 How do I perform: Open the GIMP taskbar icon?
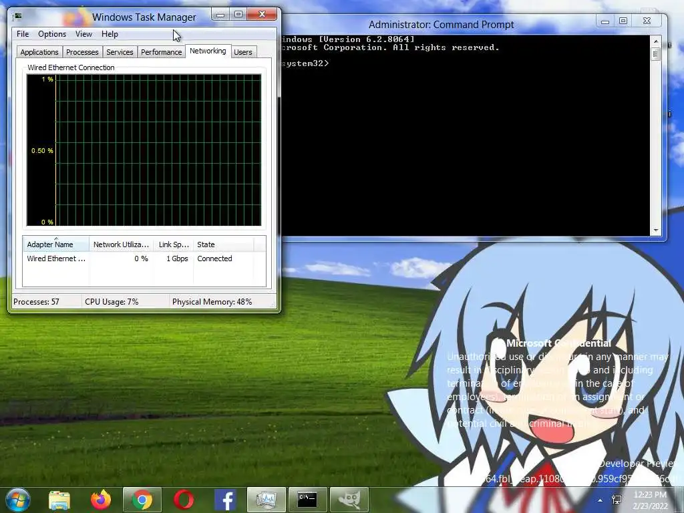point(349,500)
